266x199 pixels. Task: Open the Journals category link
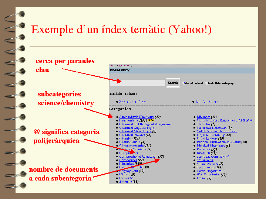click(125, 182)
